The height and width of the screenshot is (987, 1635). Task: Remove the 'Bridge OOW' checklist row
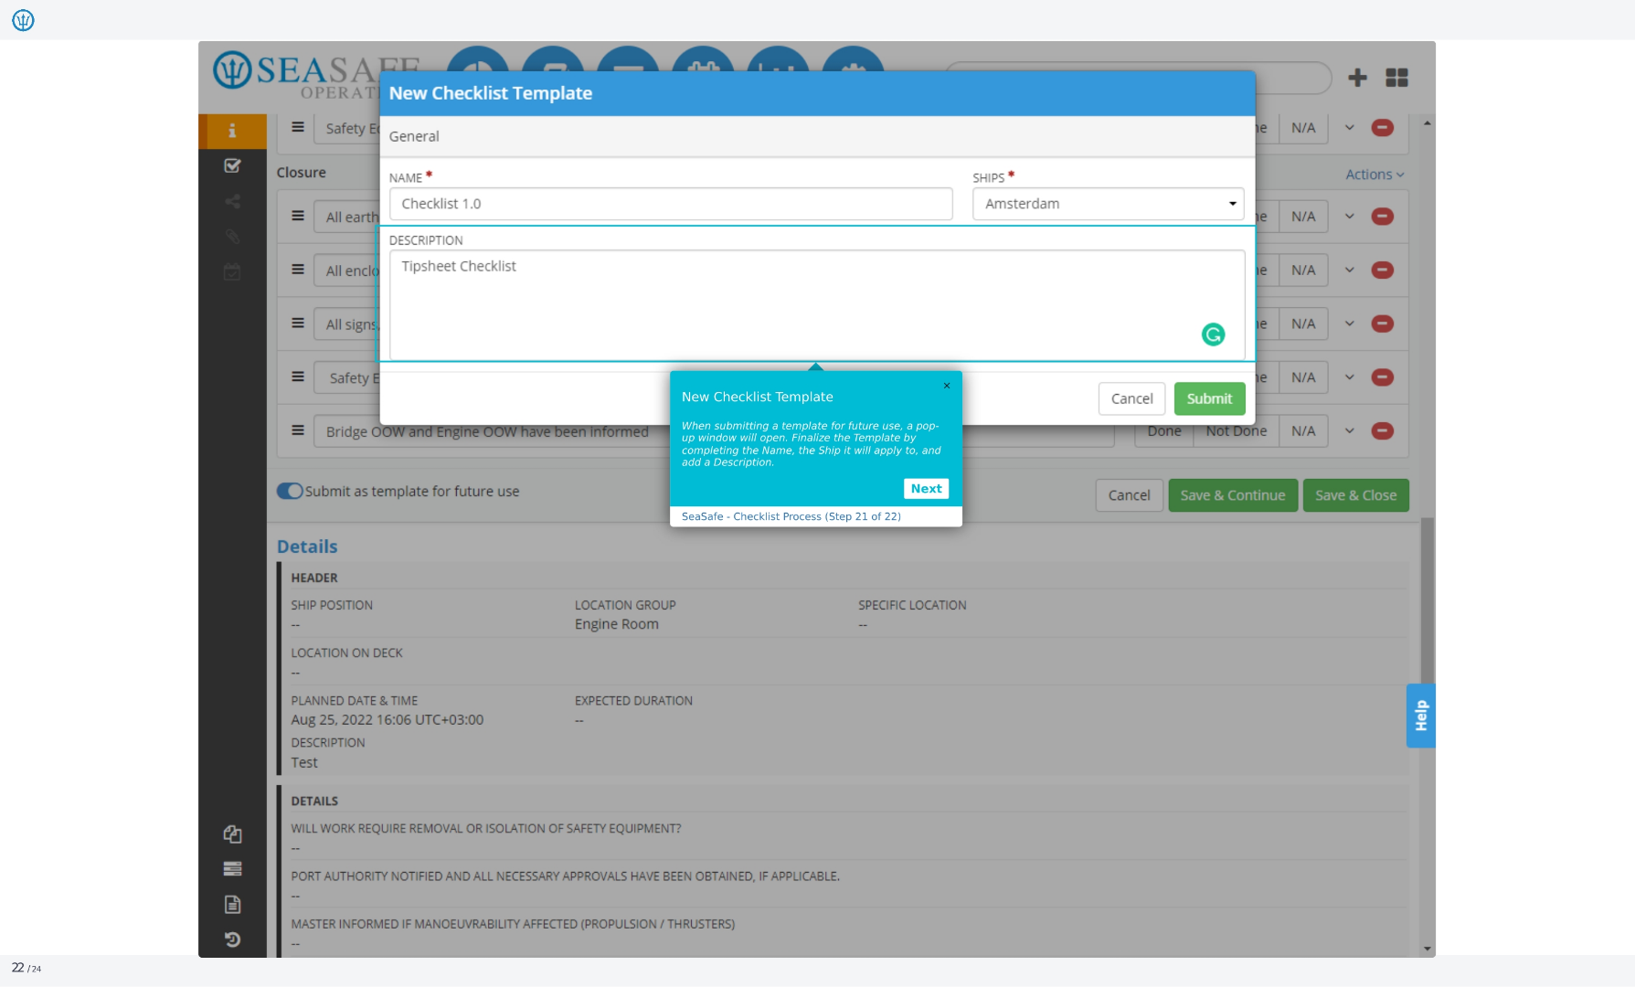(1382, 430)
